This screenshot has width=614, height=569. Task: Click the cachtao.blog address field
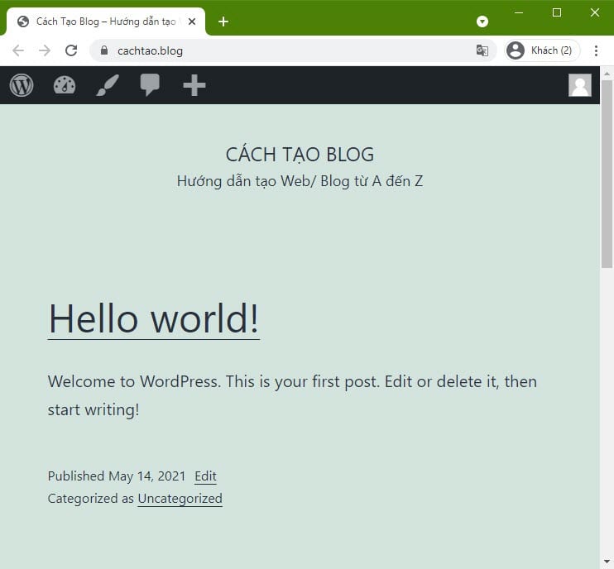click(293, 50)
